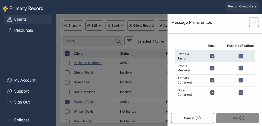Select Clients in the sidebar
This screenshot has width=262, height=126.
tap(20, 19)
